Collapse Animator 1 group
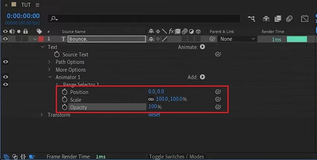The height and width of the screenshot is (160, 317). tap(50, 77)
